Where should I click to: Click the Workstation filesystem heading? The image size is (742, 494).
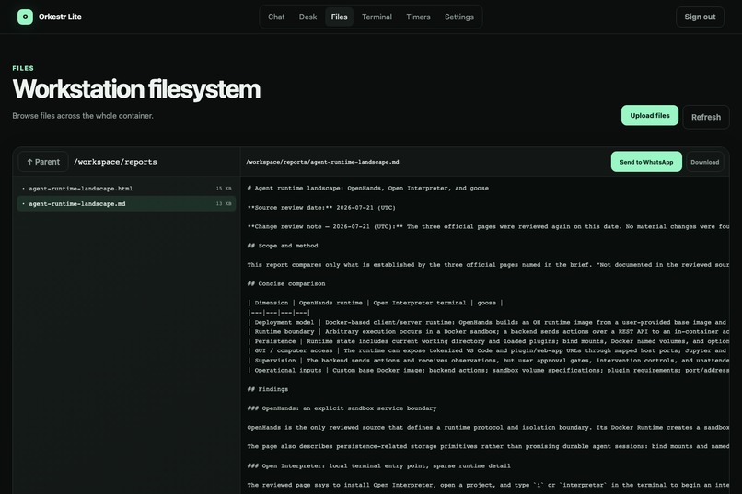136,89
